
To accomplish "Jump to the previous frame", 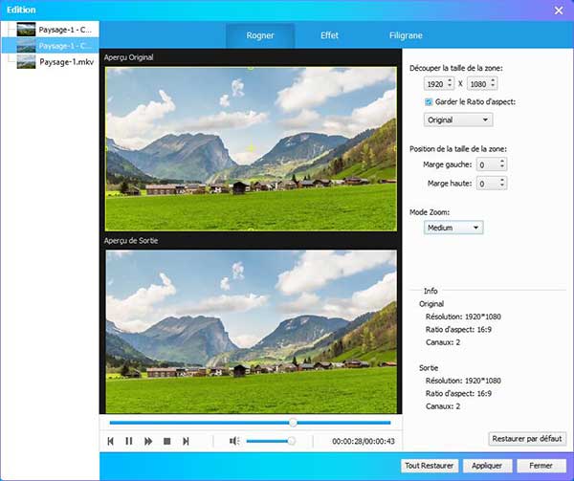I will pos(111,441).
